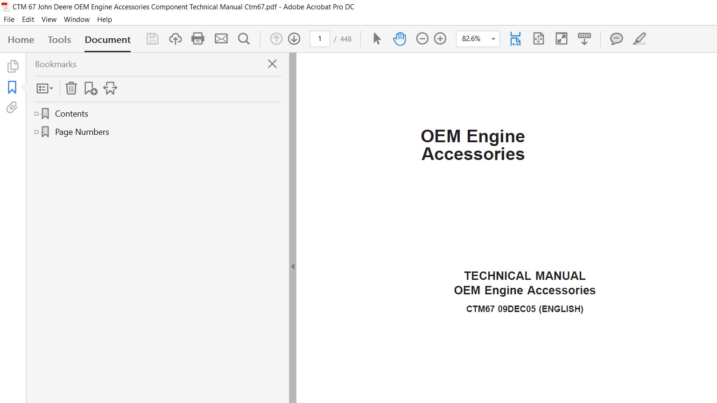
Task: Open bookmark options menu dropdown
Action: click(45, 88)
